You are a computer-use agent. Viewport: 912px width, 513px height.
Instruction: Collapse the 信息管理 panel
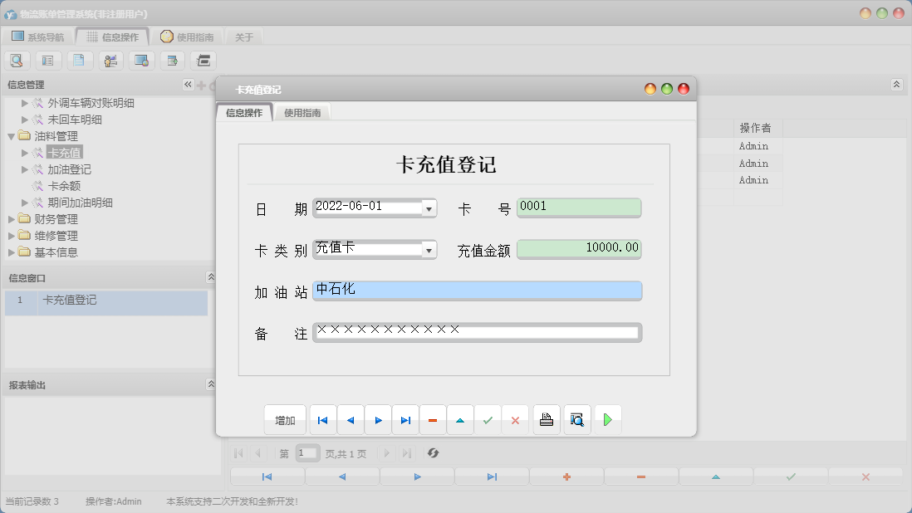tap(187, 84)
